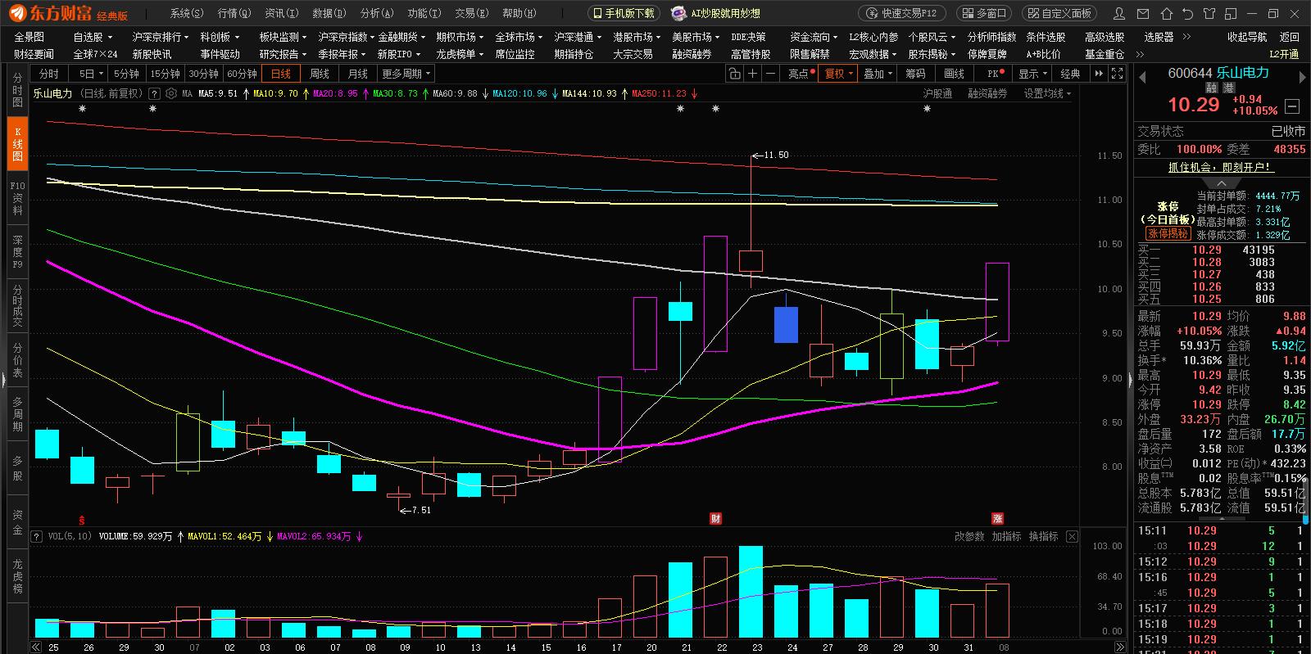Click the skin theme shirt icon

[1209, 14]
